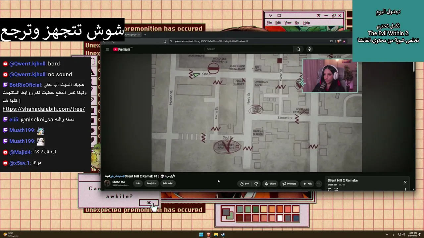Open the taskbar clock showing 8:37 AM
Viewport: 424px width, 238px height.
(x=413, y=235)
